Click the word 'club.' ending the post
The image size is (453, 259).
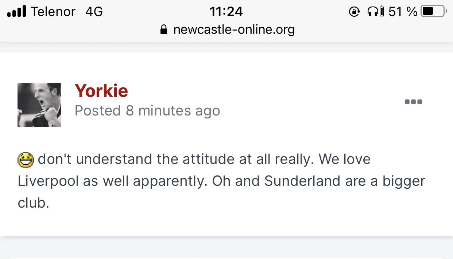click(x=33, y=203)
